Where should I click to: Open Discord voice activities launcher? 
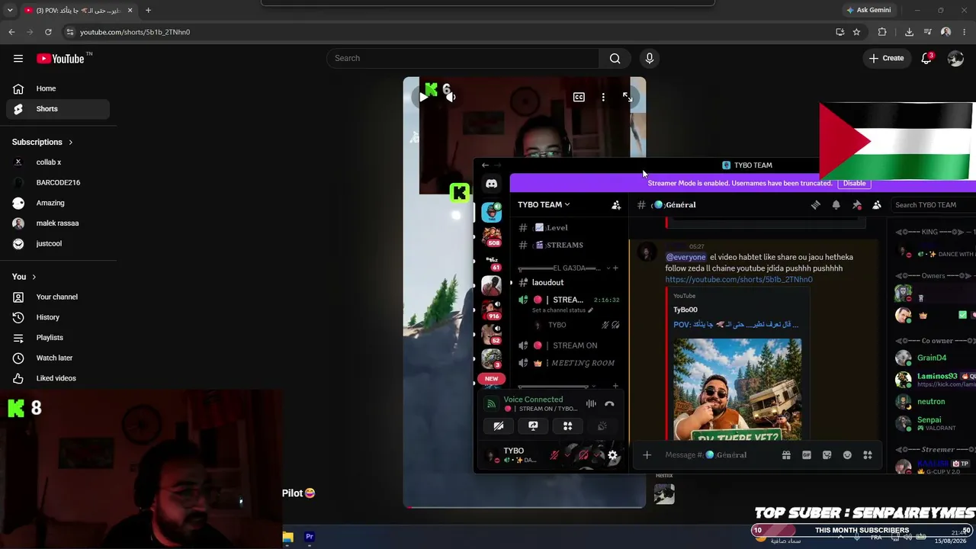567,426
